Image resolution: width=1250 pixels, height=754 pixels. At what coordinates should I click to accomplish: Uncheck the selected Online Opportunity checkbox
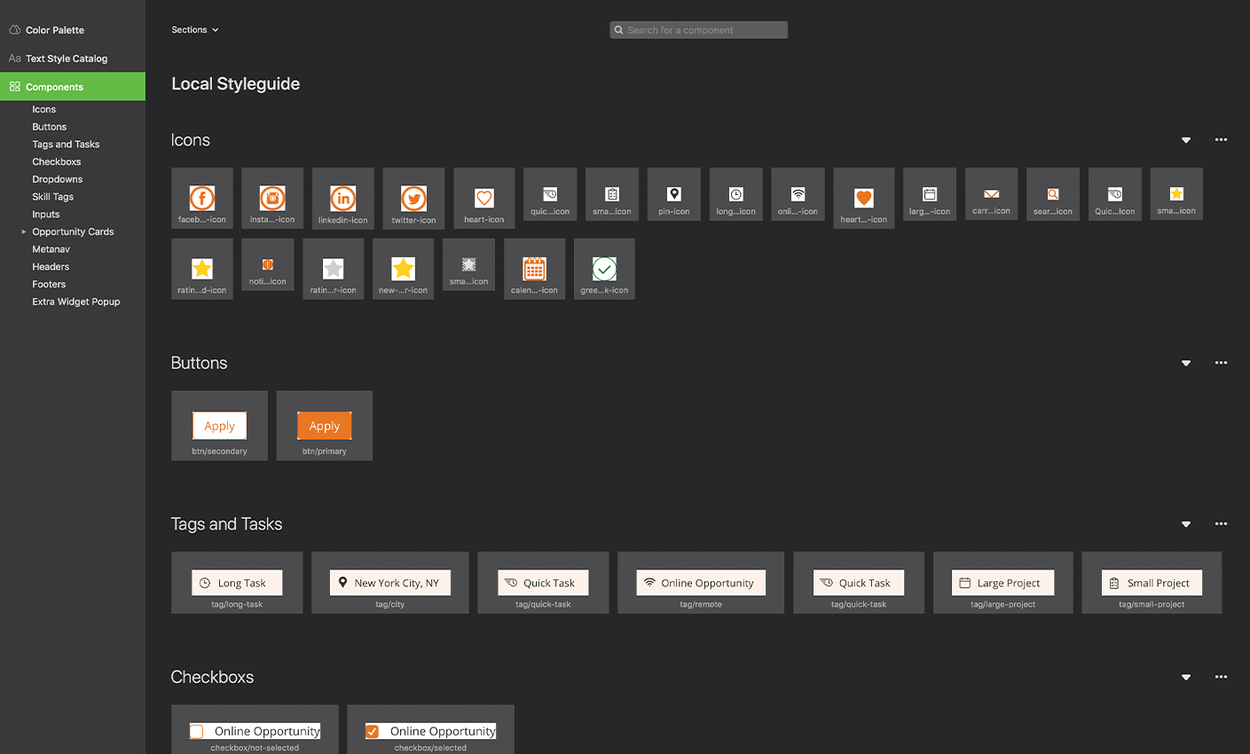[373, 732]
